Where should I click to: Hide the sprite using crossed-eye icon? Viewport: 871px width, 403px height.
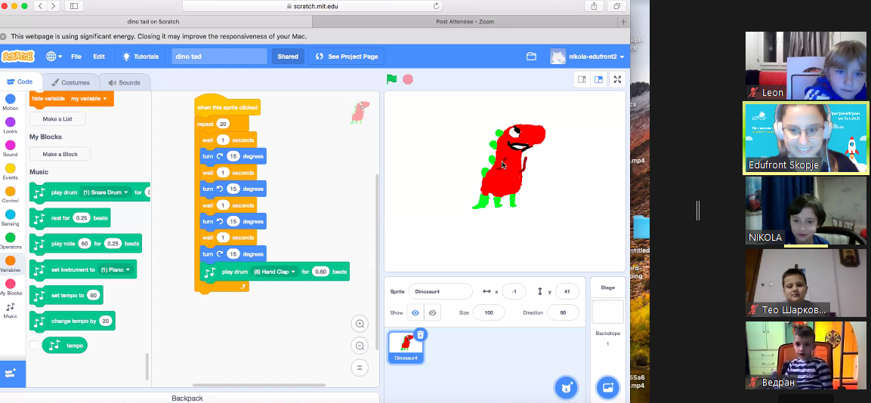pyautogui.click(x=432, y=312)
